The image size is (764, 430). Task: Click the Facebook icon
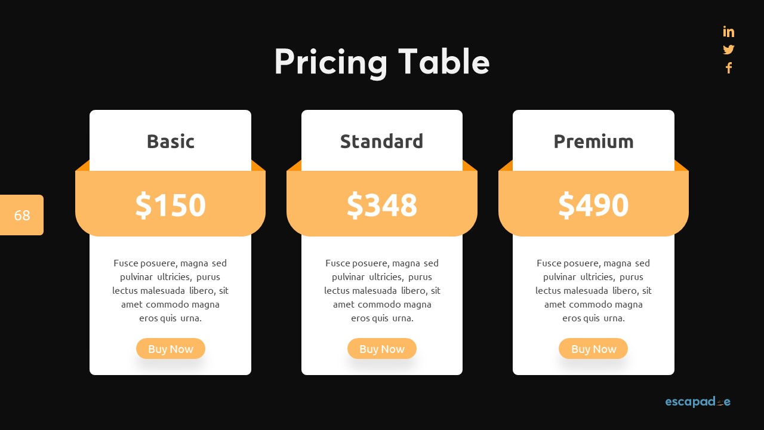pyautogui.click(x=728, y=68)
